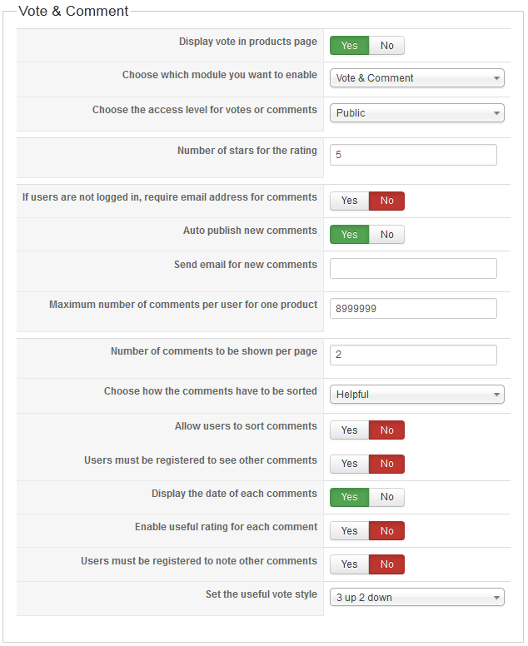This screenshot has height=646, width=528.
Task: Select Yes for registered to see other comments
Action: pyautogui.click(x=349, y=464)
